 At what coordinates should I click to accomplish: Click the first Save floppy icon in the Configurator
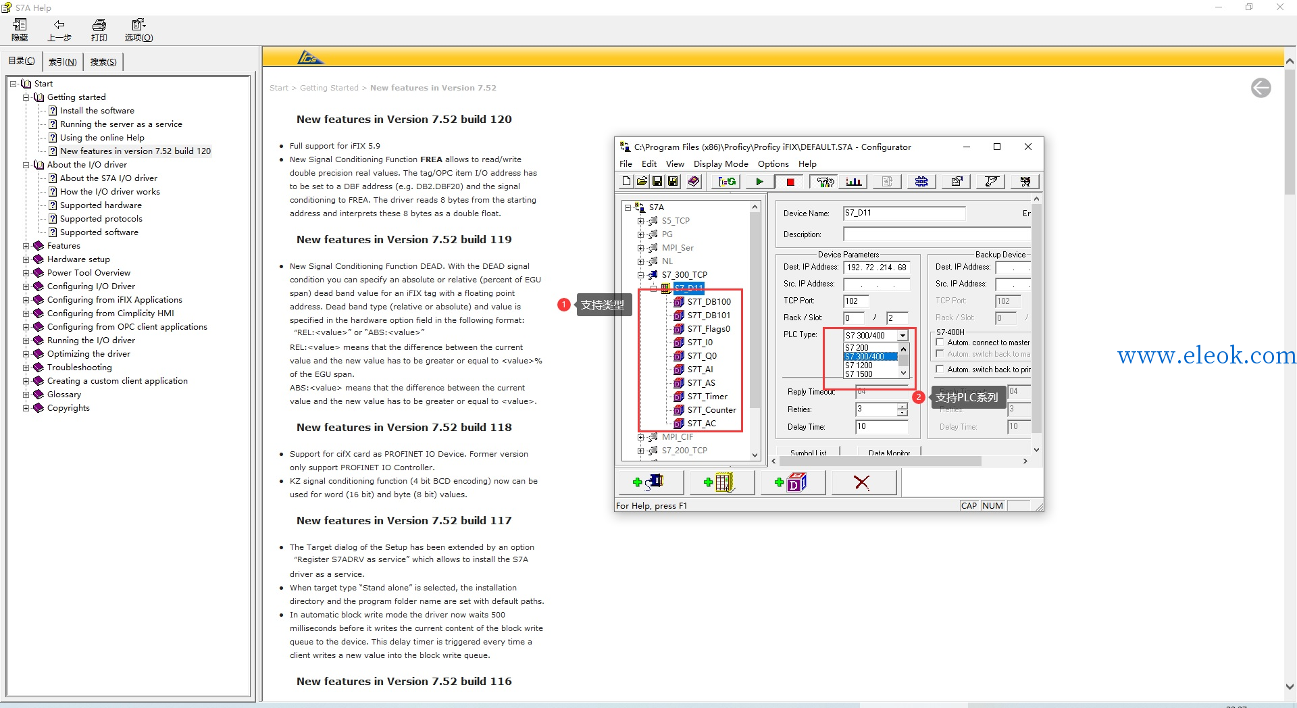[x=657, y=181]
